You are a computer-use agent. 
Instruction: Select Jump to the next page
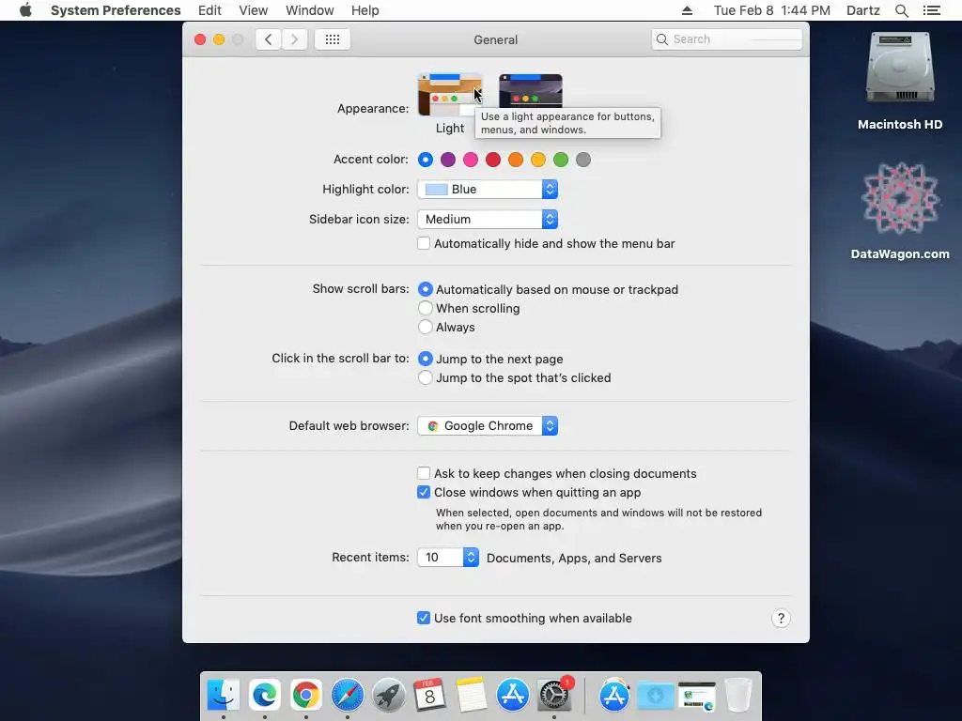[426, 359]
